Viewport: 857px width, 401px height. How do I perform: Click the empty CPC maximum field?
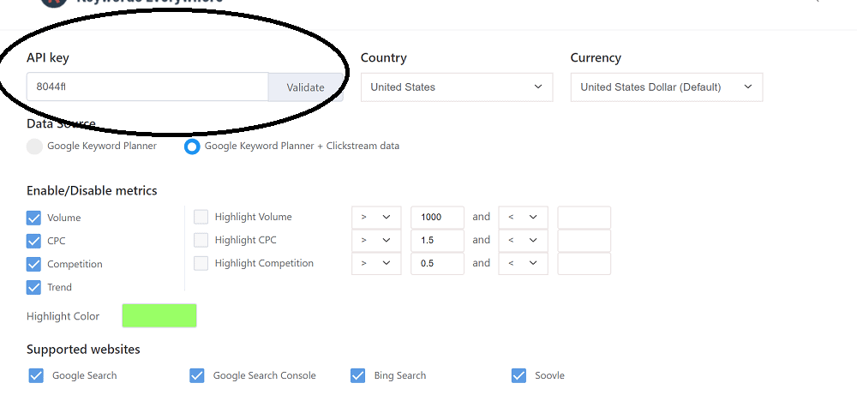pyautogui.click(x=584, y=241)
